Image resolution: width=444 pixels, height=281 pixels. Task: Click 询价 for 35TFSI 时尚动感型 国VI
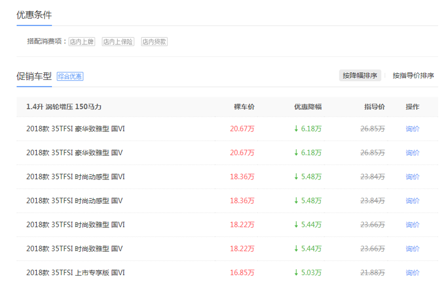coord(412,177)
